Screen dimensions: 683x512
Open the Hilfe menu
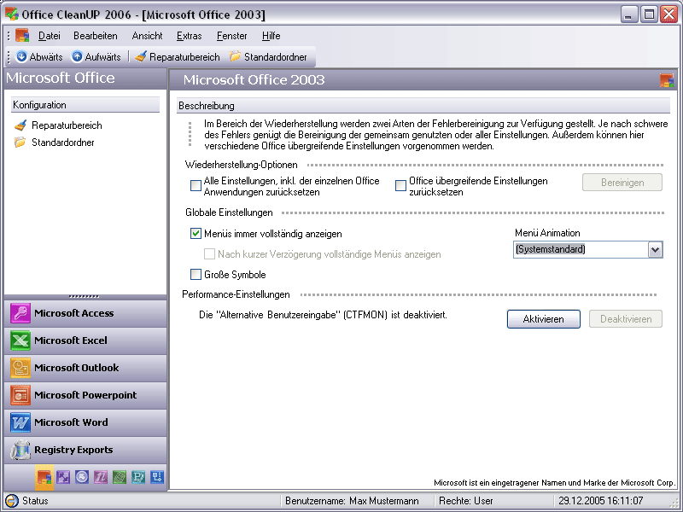point(271,36)
